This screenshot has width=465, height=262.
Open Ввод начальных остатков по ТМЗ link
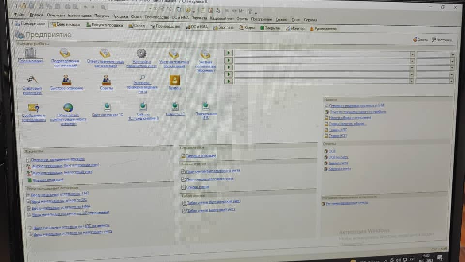click(60, 194)
